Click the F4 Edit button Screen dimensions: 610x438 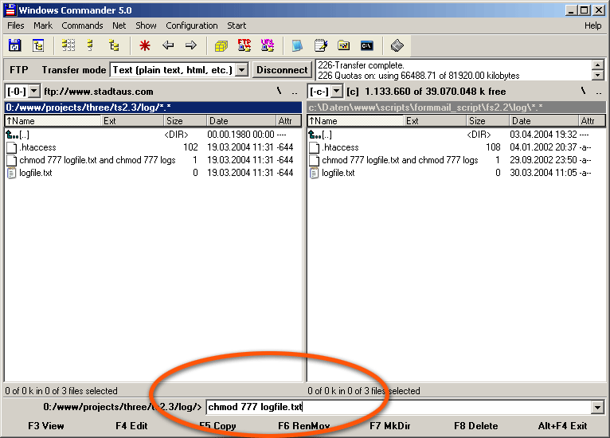131,426
